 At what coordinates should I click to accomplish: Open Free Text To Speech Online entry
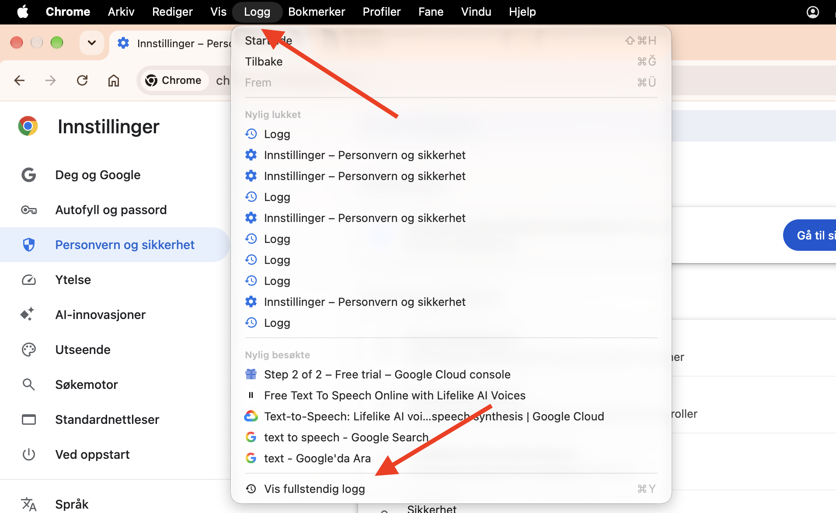pos(451,395)
